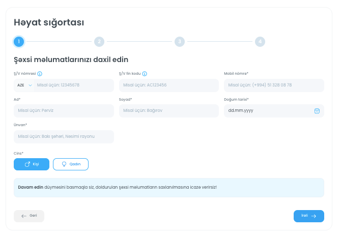Open the AZE document type dropdown
This screenshot has height=236, width=341.
23,85
